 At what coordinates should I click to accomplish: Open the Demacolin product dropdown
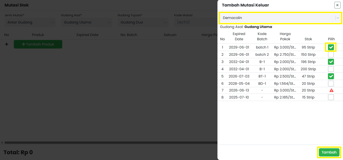click(280, 18)
